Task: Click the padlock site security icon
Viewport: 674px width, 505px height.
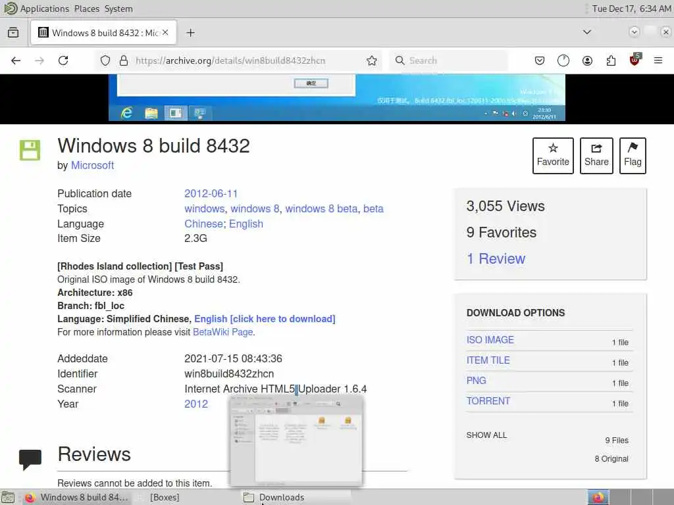Action: [124, 60]
